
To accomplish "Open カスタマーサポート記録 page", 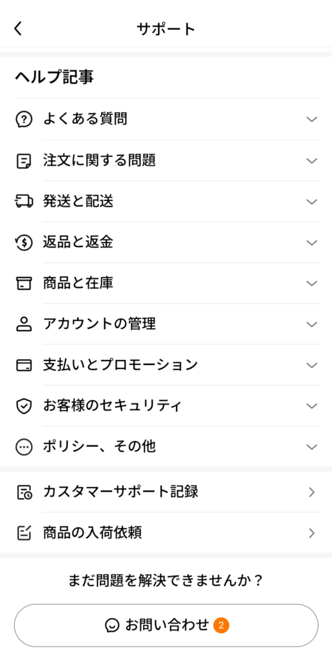I will pos(166,492).
